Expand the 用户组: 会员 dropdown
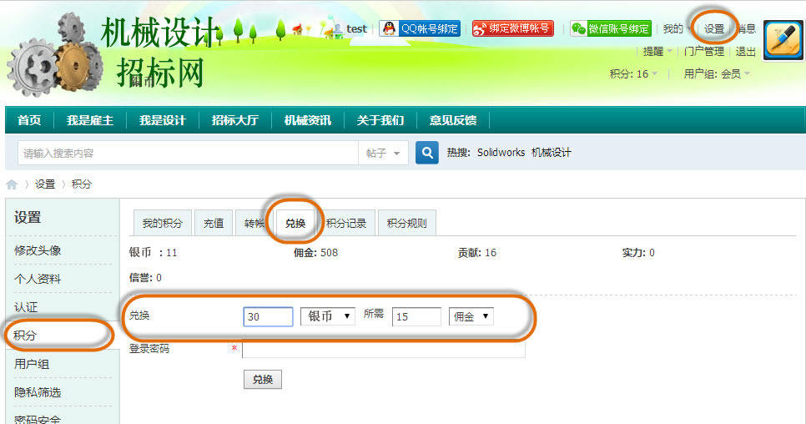 click(x=717, y=74)
